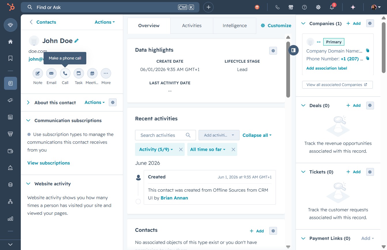This screenshot has width=387, height=250.
Task: Switch to the Intelligence tab
Action: (x=235, y=26)
